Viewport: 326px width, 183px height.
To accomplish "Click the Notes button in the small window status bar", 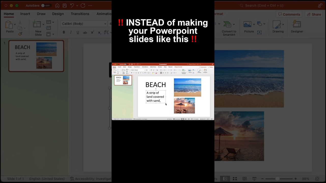I will [x=169, y=119].
